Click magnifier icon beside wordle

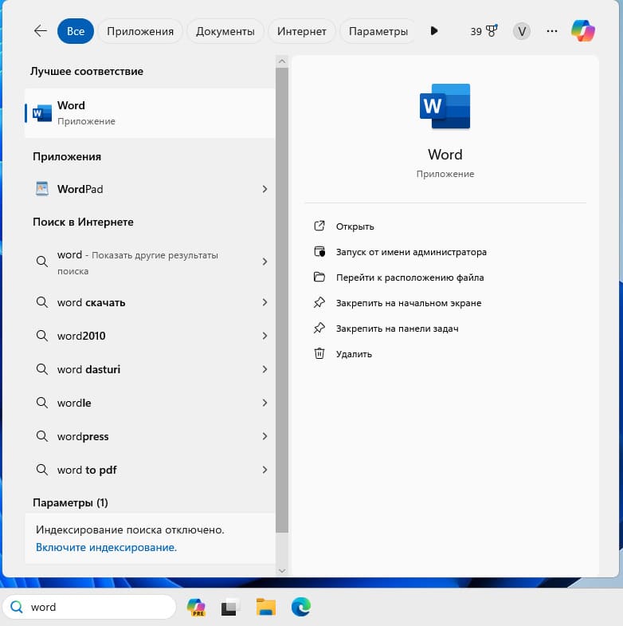click(x=42, y=403)
